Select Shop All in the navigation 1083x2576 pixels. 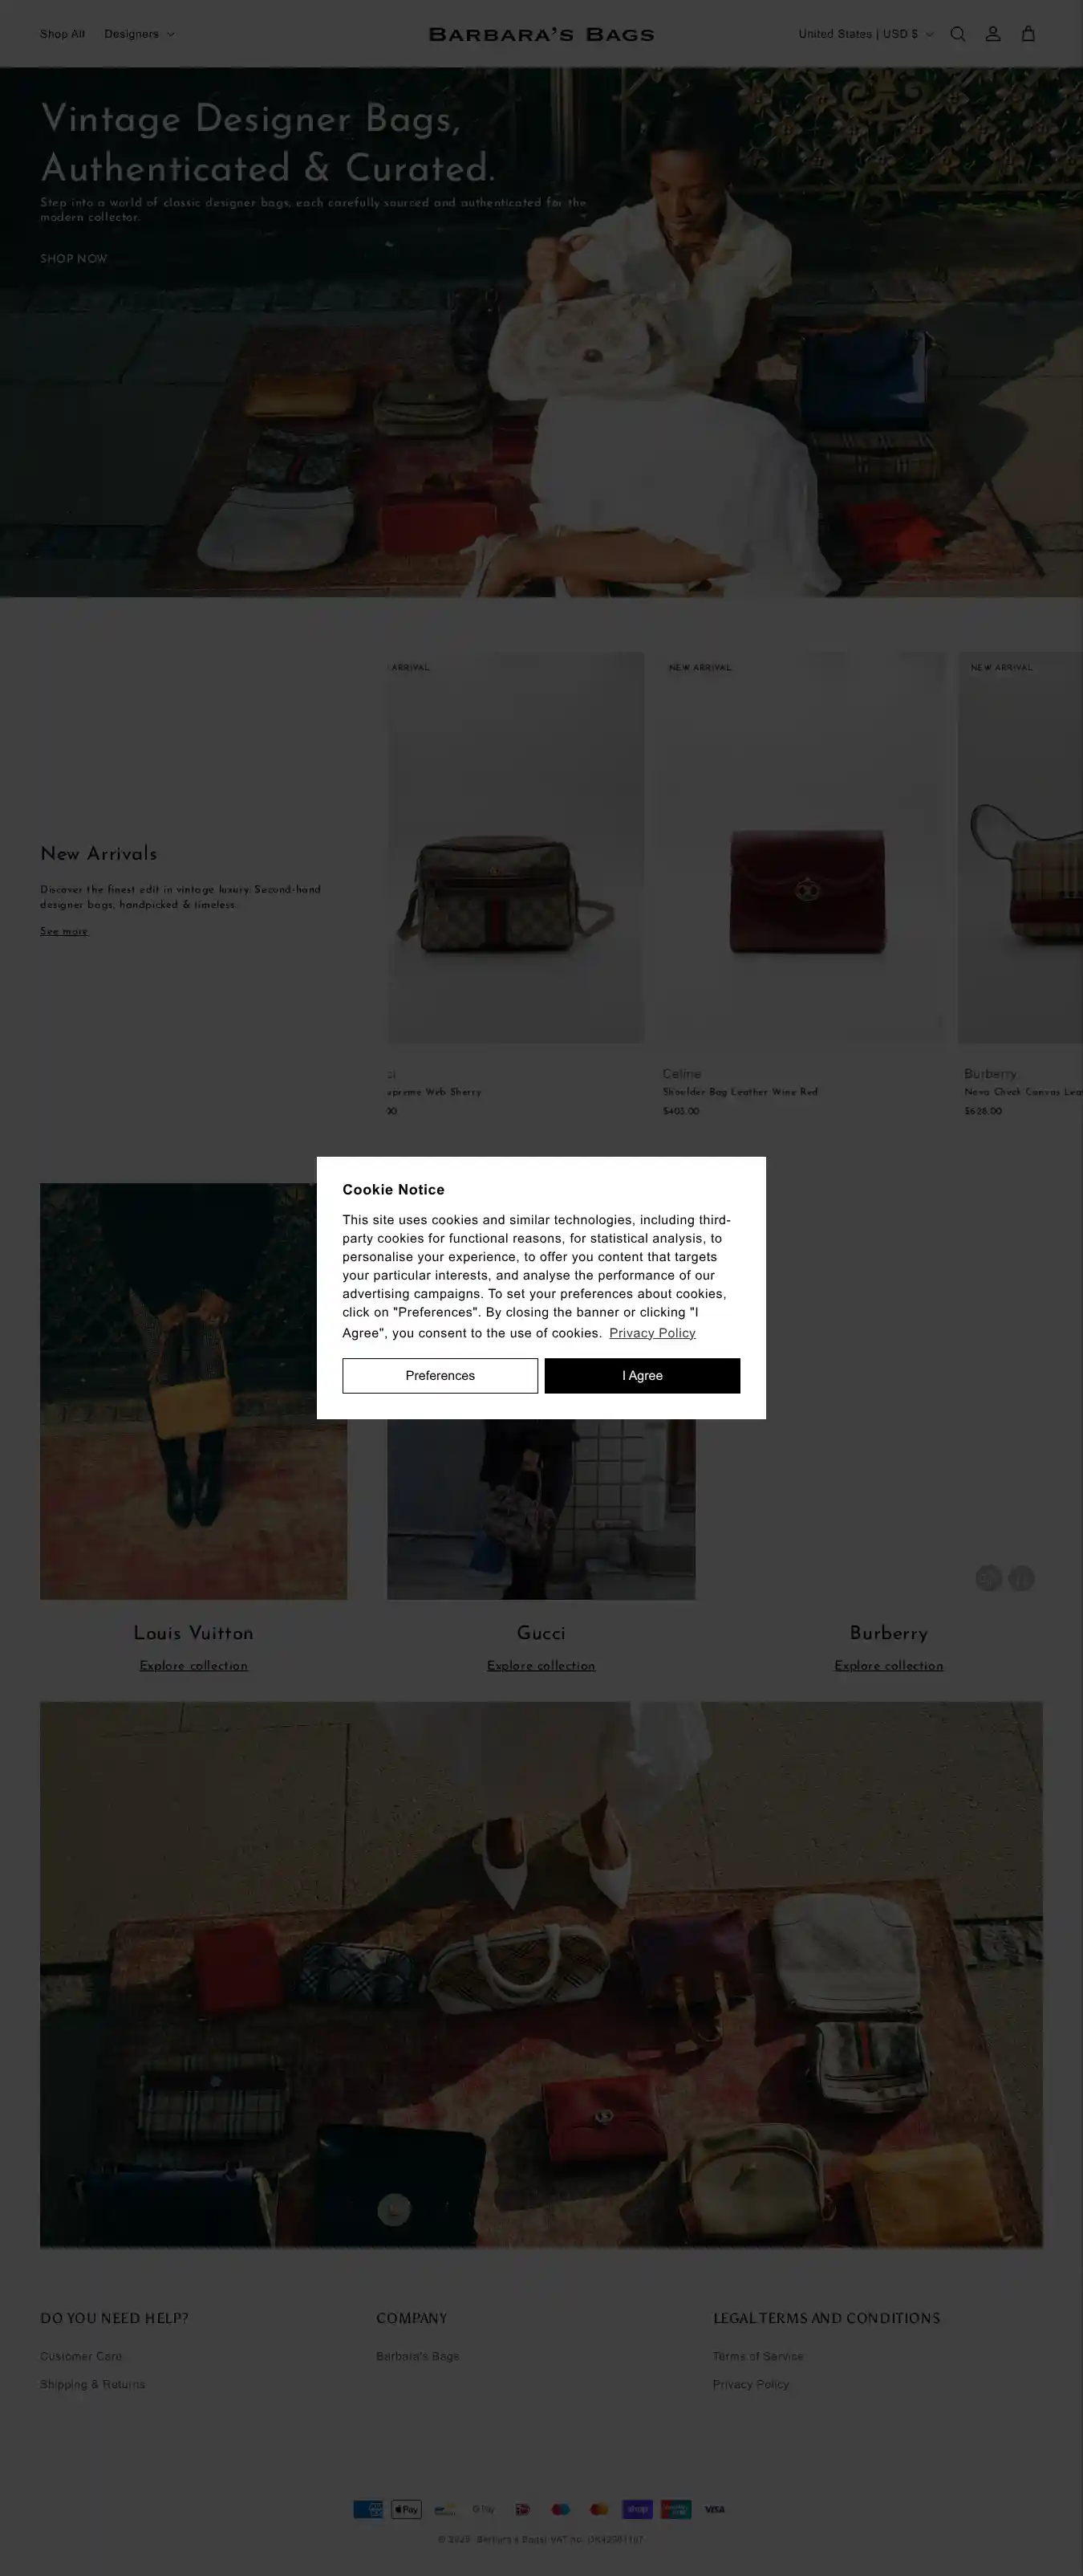[x=62, y=34]
